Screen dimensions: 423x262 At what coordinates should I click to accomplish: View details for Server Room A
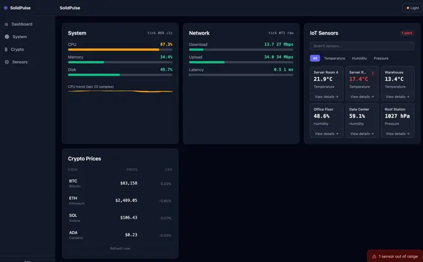pos(326,97)
